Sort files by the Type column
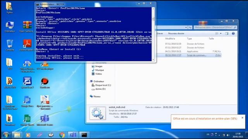This screenshot has height=139, width=248. point(189,39)
